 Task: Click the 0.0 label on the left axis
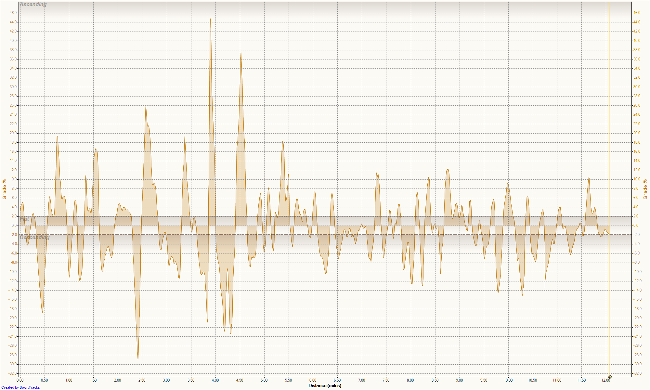14,226
